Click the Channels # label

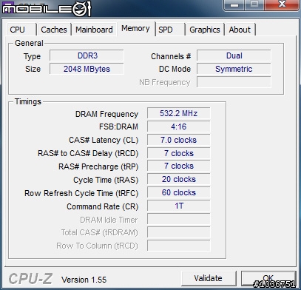click(x=171, y=56)
